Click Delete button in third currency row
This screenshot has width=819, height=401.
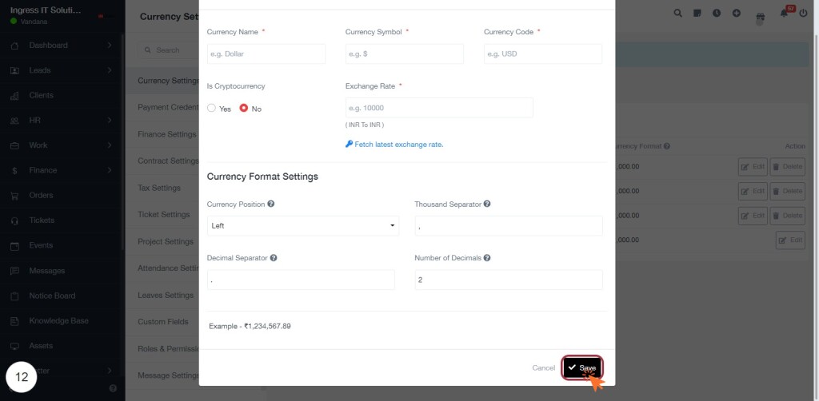tap(787, 216)
